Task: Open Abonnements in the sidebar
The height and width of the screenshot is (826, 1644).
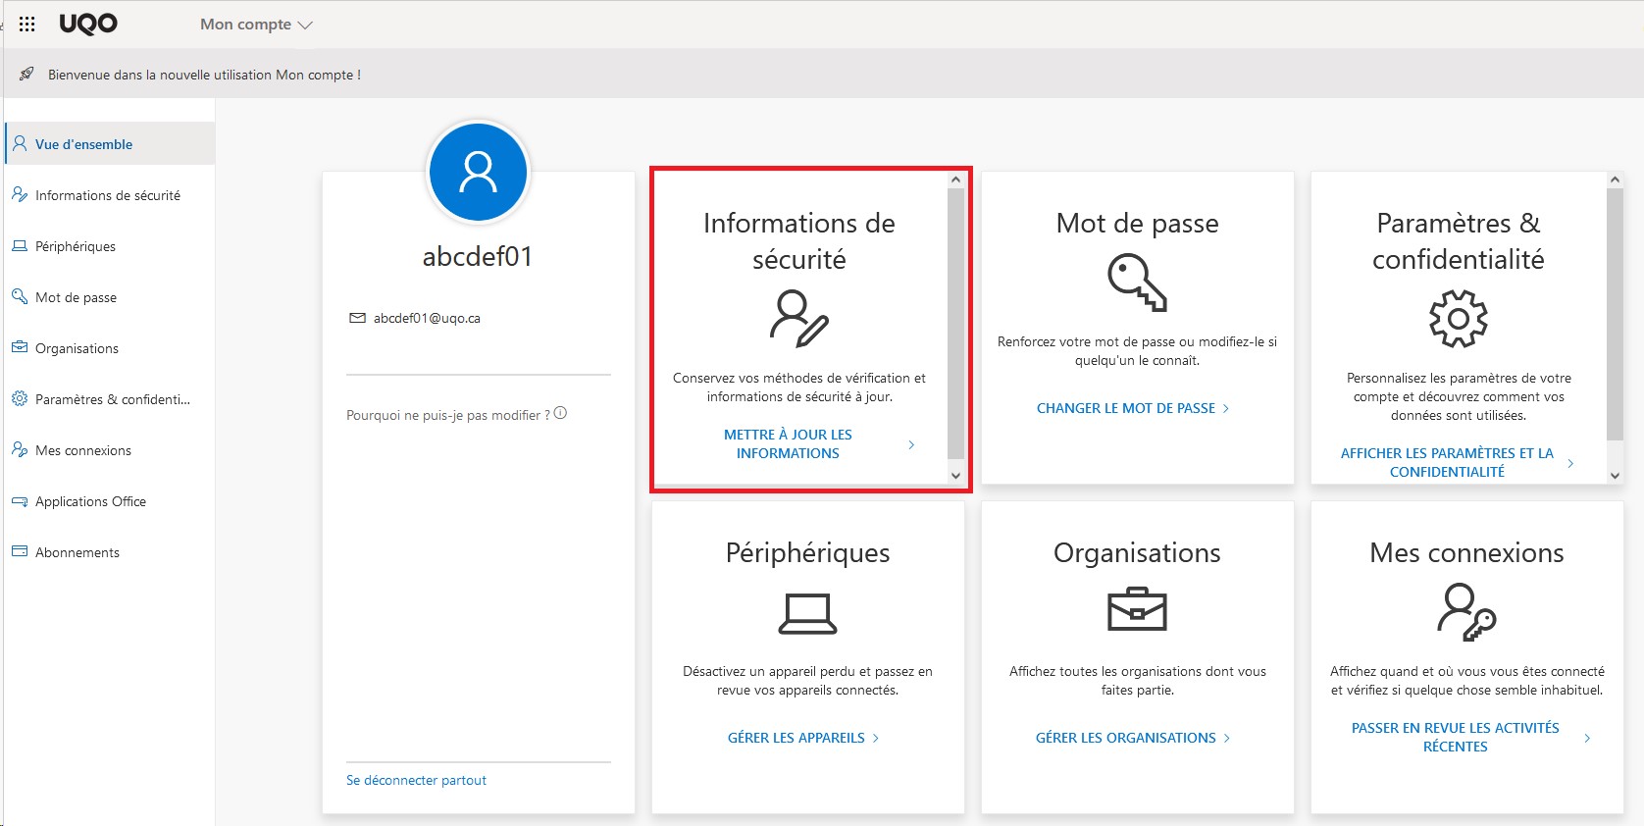Action: (110, 552)
